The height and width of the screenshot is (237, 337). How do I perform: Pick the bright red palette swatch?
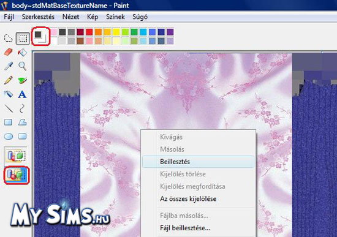(x=89, y=32)
